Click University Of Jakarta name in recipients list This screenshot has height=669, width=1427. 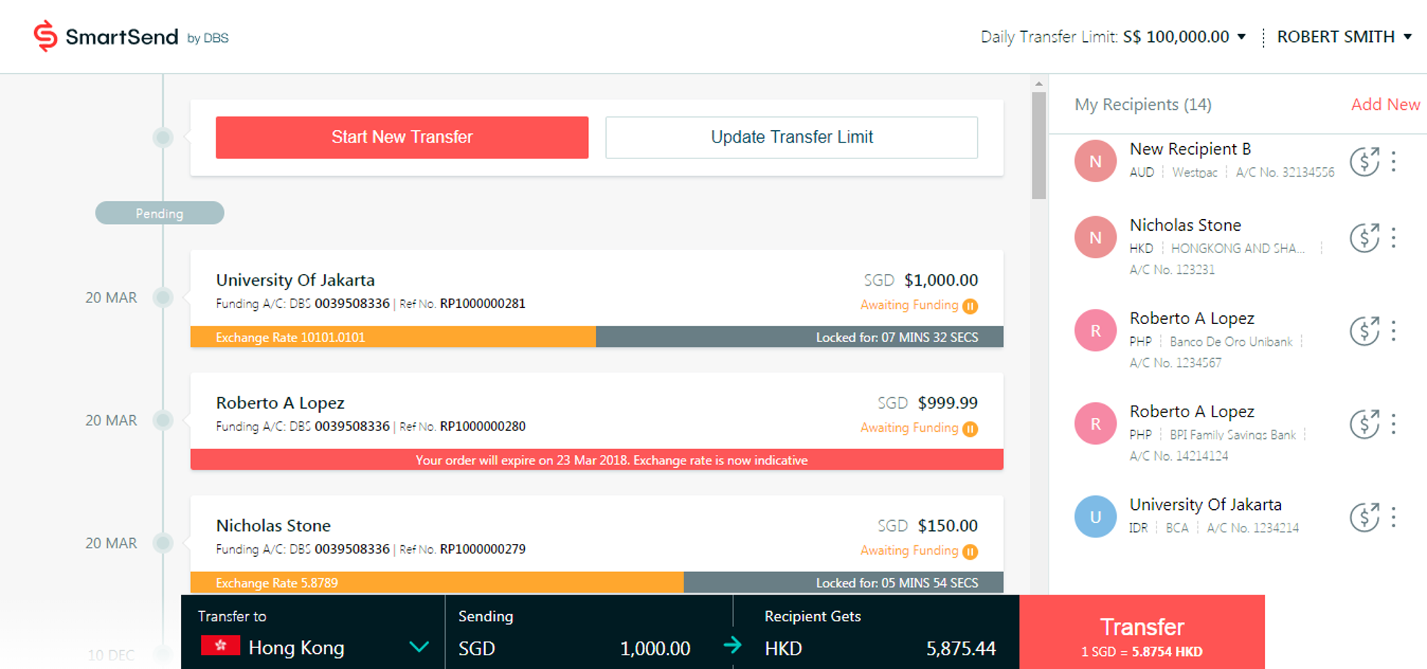(x=1206, y=505)
